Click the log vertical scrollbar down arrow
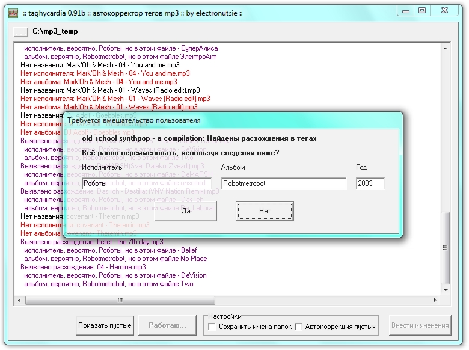This screenshot has height=350, width=469. 446,290
